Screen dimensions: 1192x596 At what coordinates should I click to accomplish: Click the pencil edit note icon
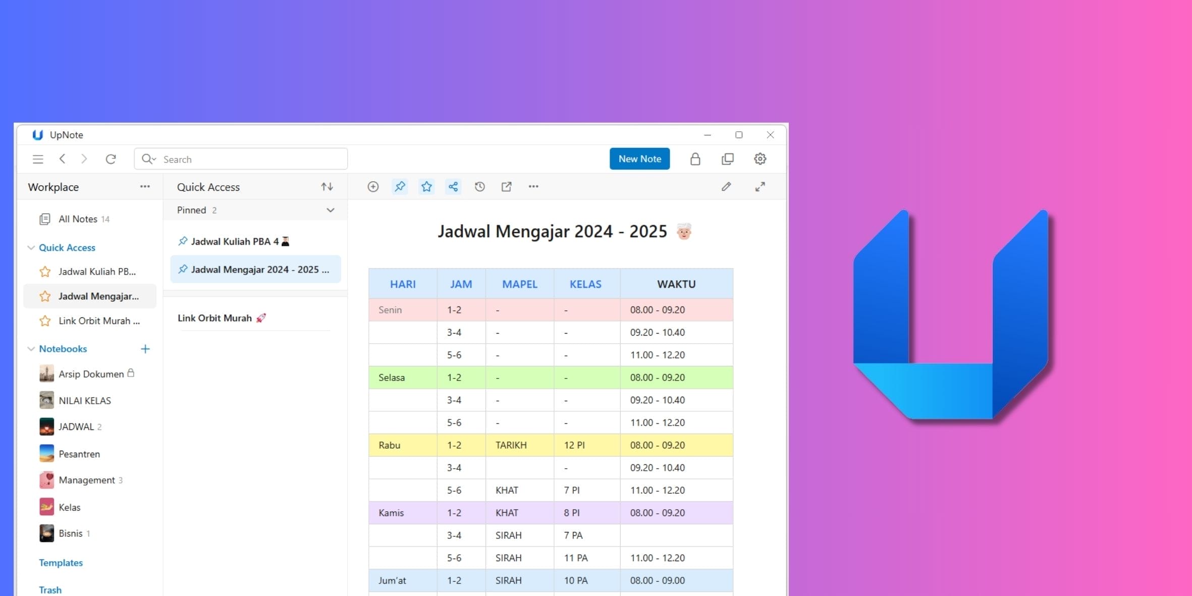tap(726, 187)
